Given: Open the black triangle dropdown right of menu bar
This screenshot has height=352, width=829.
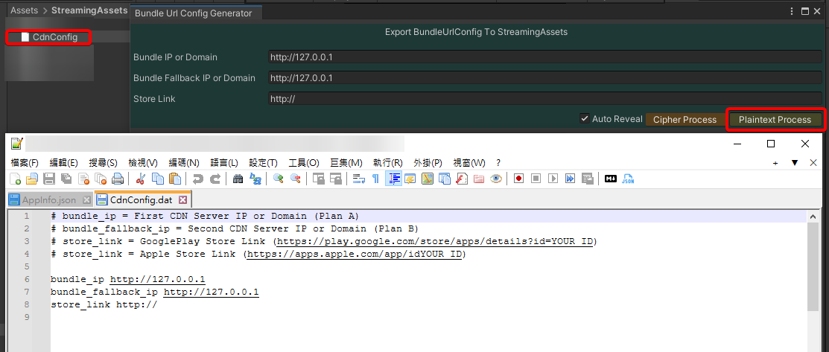Looking at the screenshot, I should pos(795,163).
